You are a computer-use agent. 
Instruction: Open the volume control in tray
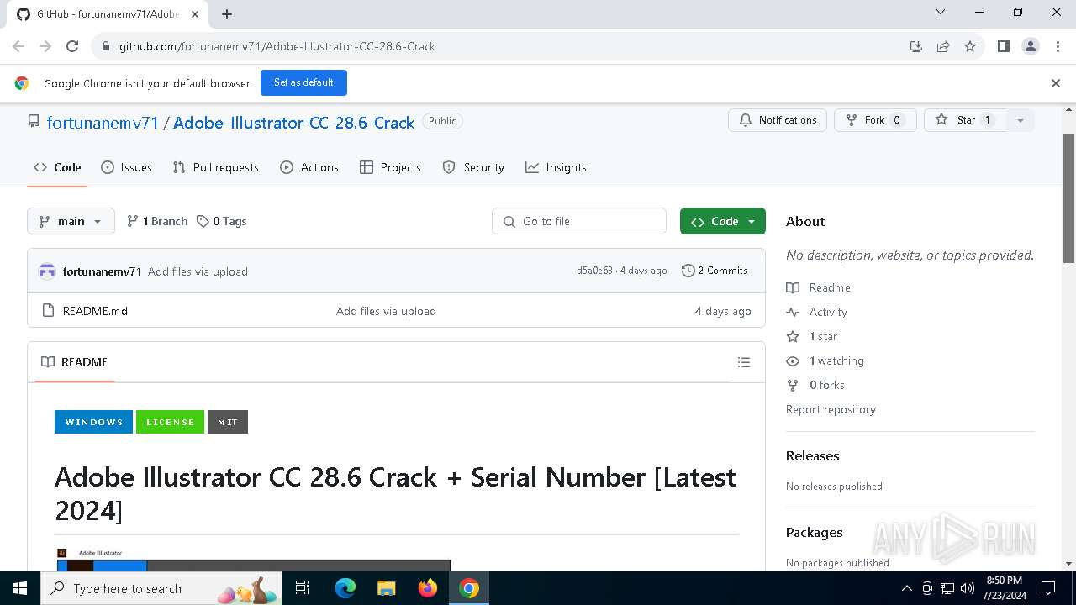click(967, 588)
